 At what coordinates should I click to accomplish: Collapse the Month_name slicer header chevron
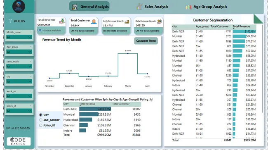click(31, 32)
